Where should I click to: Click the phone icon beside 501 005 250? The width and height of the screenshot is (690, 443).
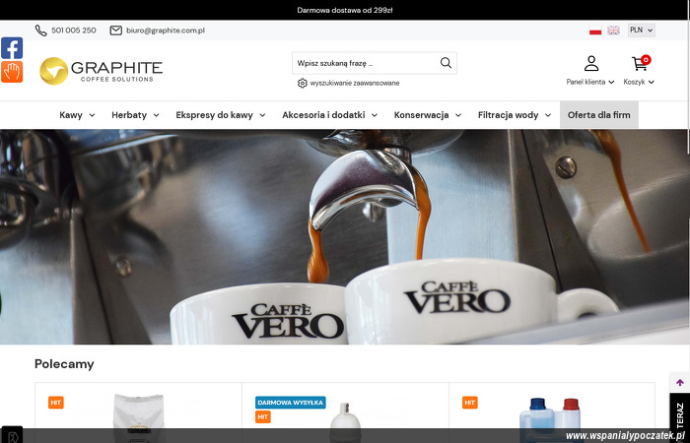pos(41,31)
